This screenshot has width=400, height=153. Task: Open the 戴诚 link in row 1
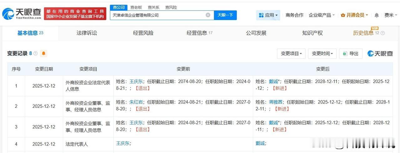click(x=274, y=82)
